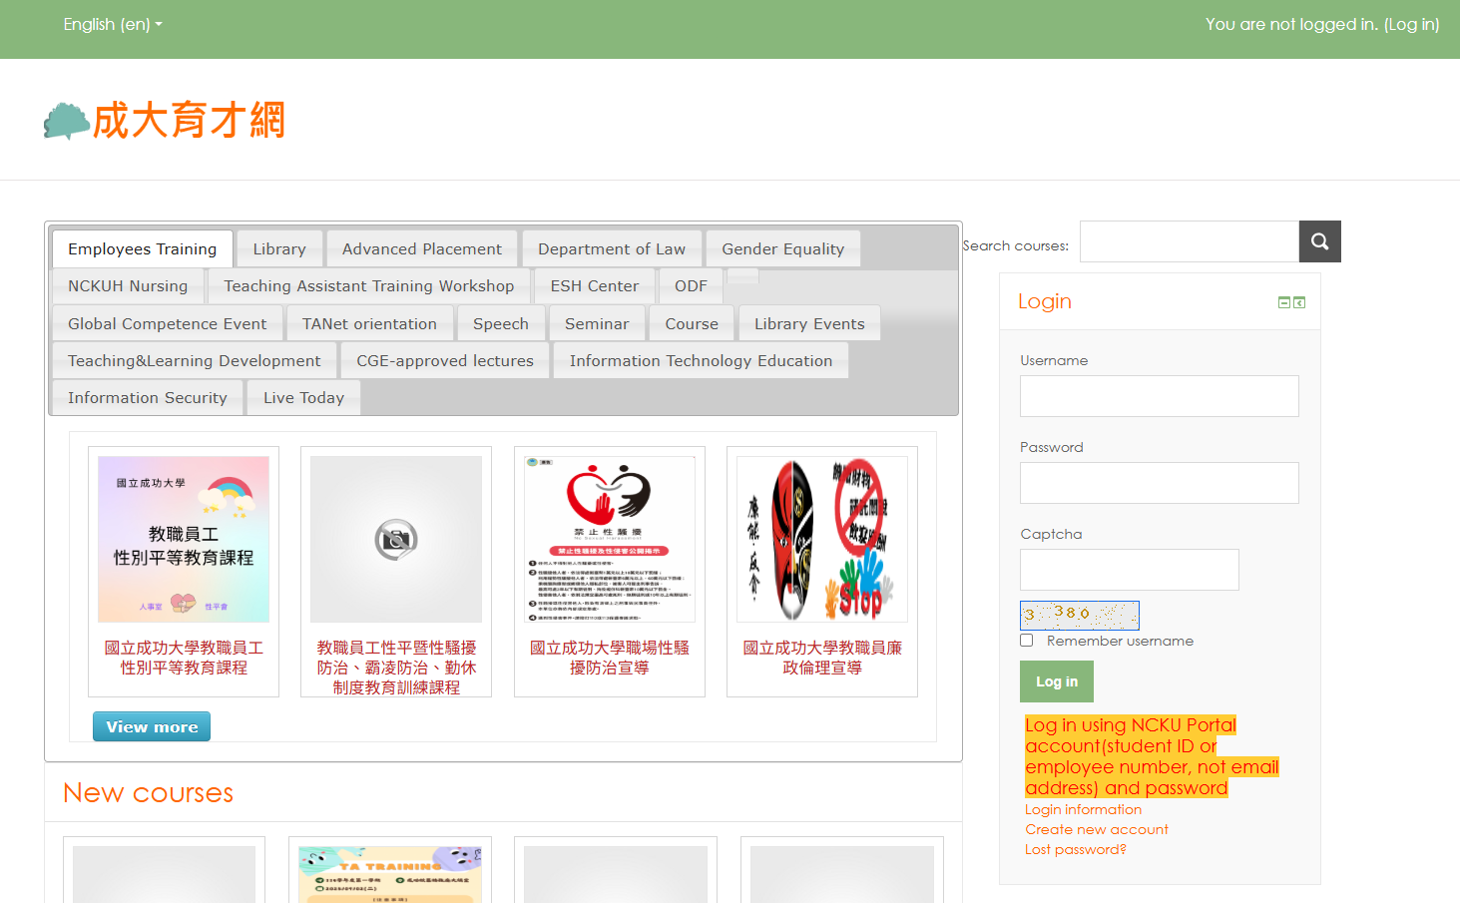Image resolution: width=1460 pixels, height=903 pixels.
Task: Switch to the Library tab
Action: click(x=279, y=249)
